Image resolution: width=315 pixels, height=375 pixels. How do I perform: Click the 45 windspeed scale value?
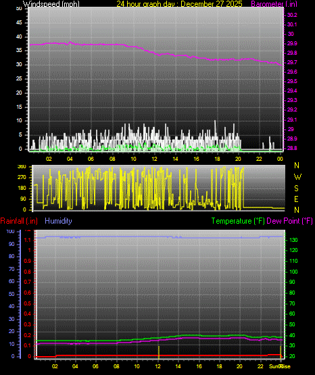tap(19, 23)
